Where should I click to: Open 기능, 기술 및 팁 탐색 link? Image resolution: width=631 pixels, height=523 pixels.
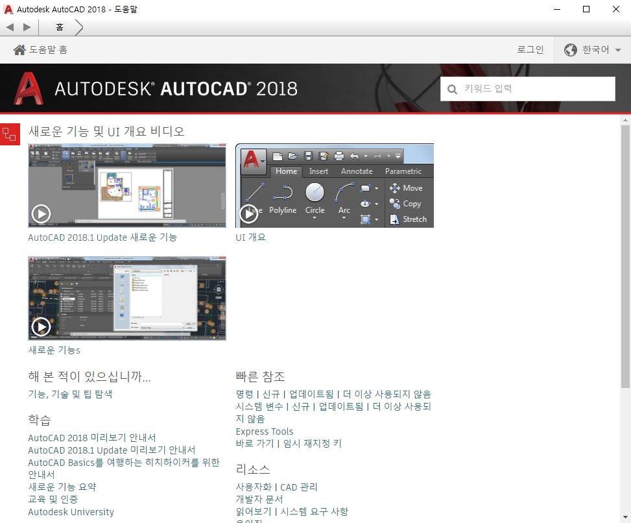pos(70,394)
